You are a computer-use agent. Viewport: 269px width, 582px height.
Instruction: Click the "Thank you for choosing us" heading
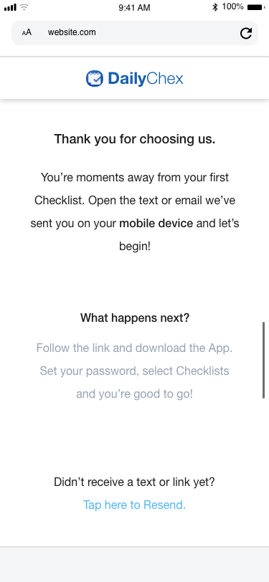(135, 139)
